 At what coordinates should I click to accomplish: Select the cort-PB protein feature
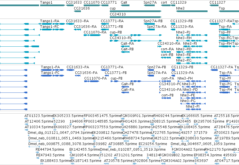tap(166, 98)
